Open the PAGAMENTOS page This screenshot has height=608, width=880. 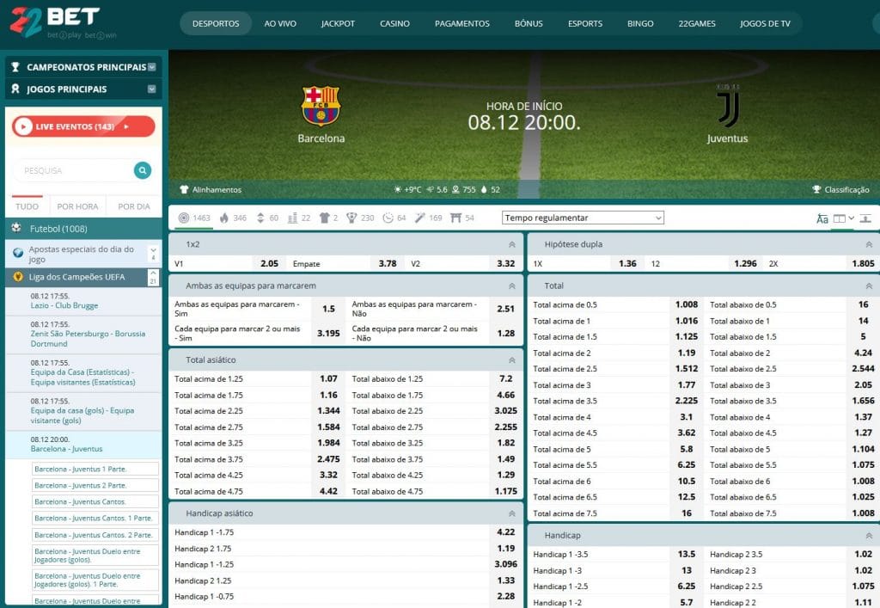coord(461,23)
